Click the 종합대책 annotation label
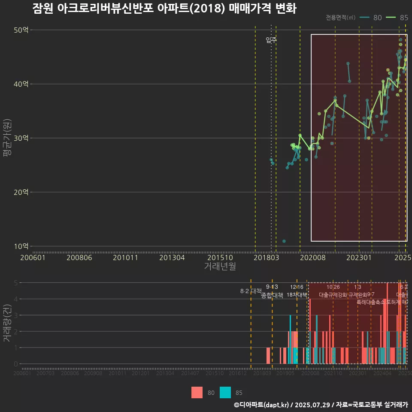 tap(272, 295)
